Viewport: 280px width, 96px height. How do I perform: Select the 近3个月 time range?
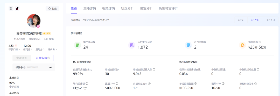[x=270, y=20]
